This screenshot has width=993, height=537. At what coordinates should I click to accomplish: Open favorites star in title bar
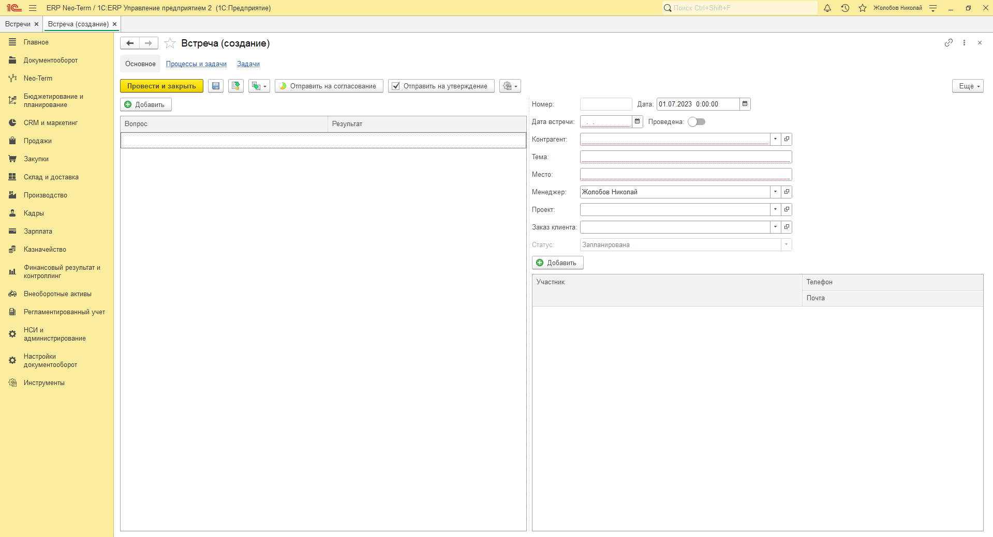pyautogui.click(x=863, y=8)
